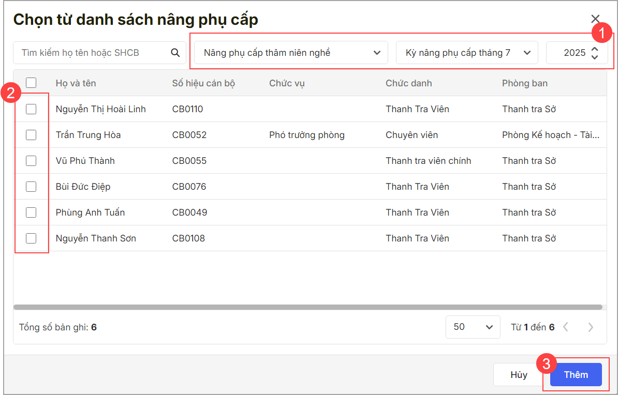Select the name Nguyễn Thị Hoài Linh

(100, 109)
